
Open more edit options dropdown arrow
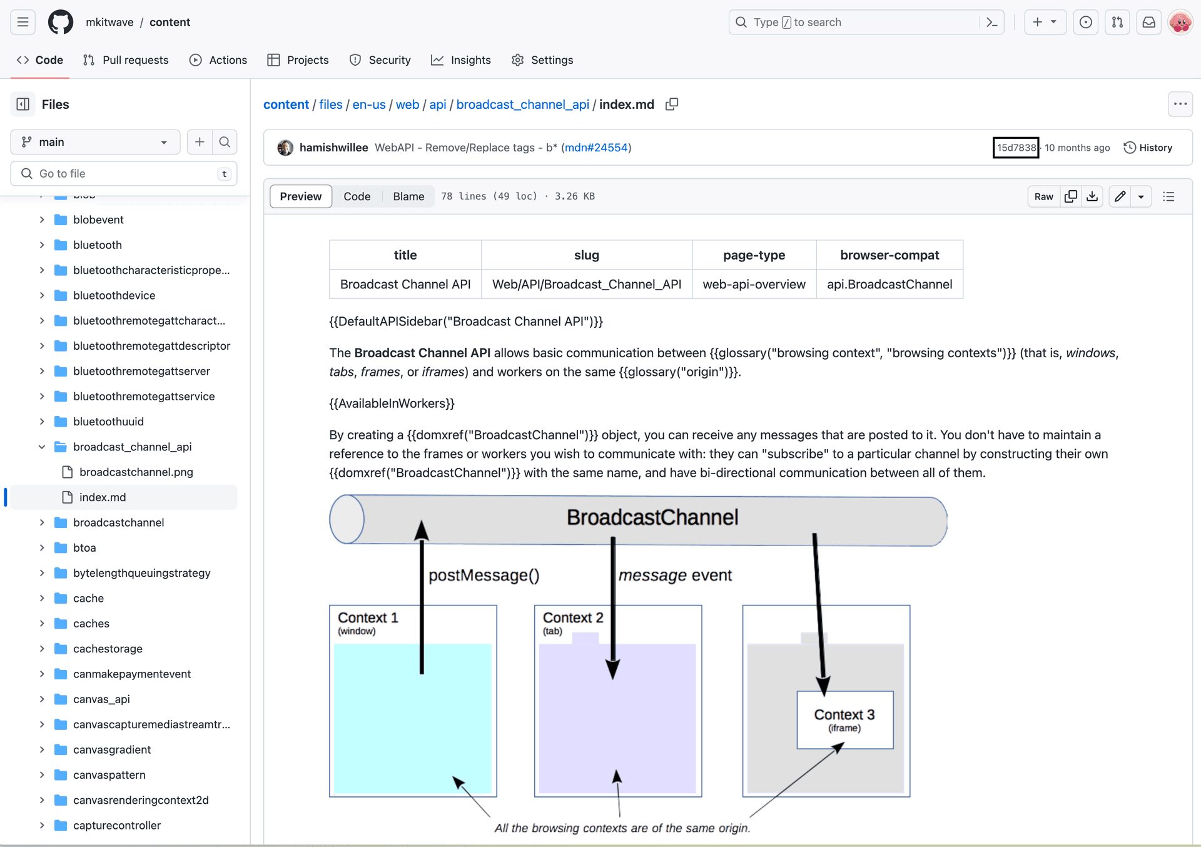1141,196
